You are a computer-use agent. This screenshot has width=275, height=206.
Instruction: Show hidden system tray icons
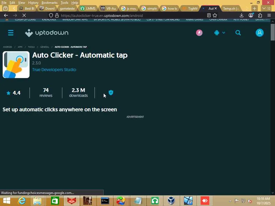[x=230, y=201]
